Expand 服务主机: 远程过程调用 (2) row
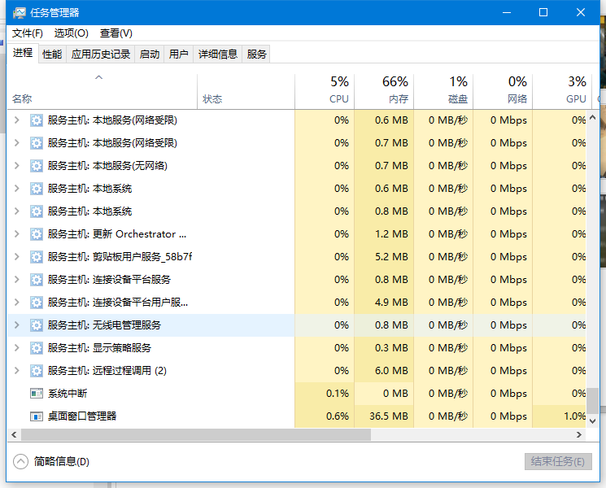 point(16,371)
